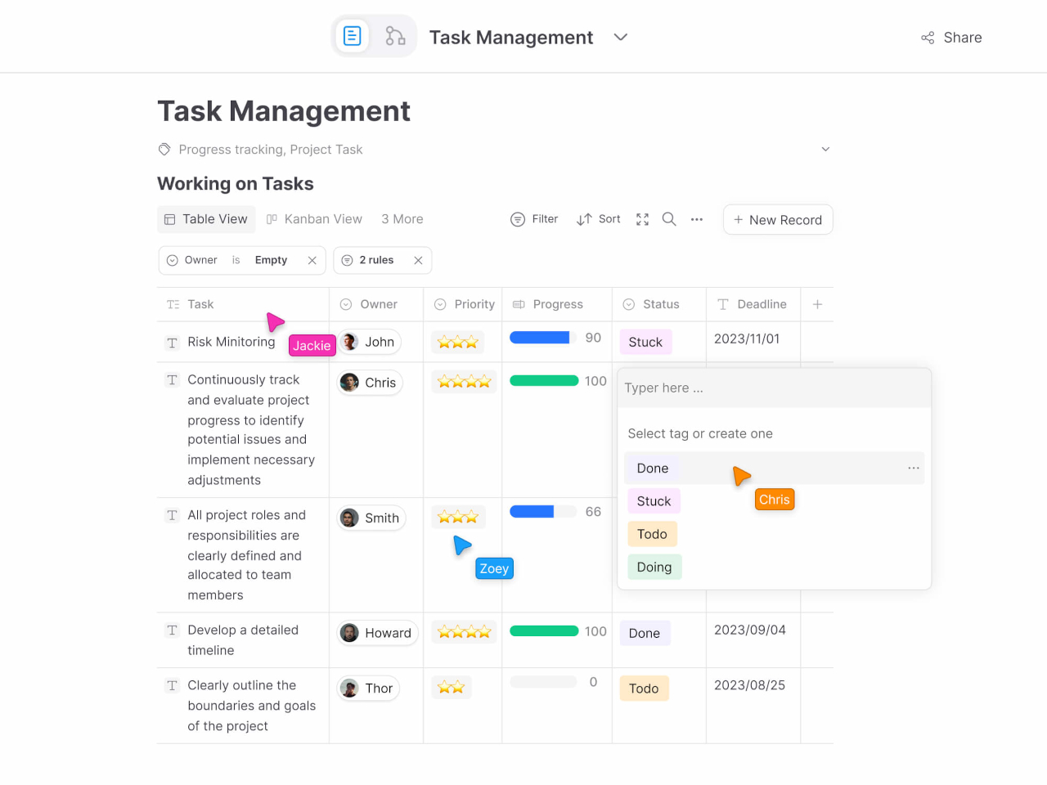Switch to document view icon in header

click(x=353, y=36)
